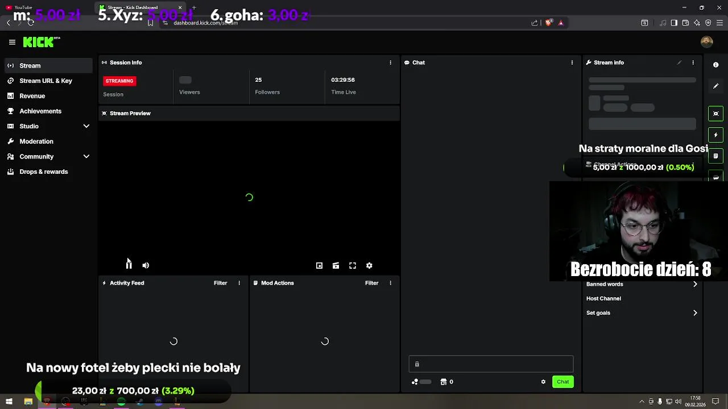
Task: Show hidden system tray icons
Action: (x=642, y=402)
